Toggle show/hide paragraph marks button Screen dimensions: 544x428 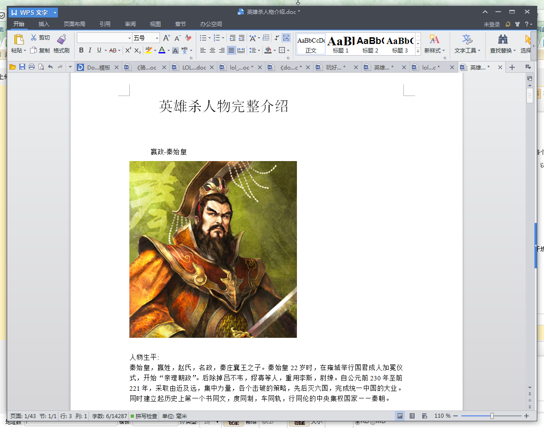point(277,38)
